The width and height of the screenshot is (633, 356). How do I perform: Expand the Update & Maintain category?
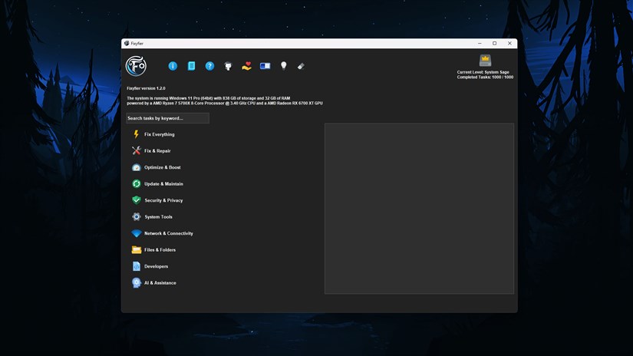pos(163,184)
